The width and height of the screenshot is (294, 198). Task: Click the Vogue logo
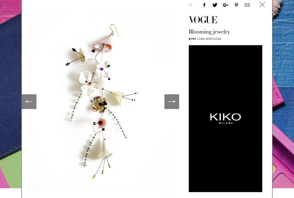[203, 20]
